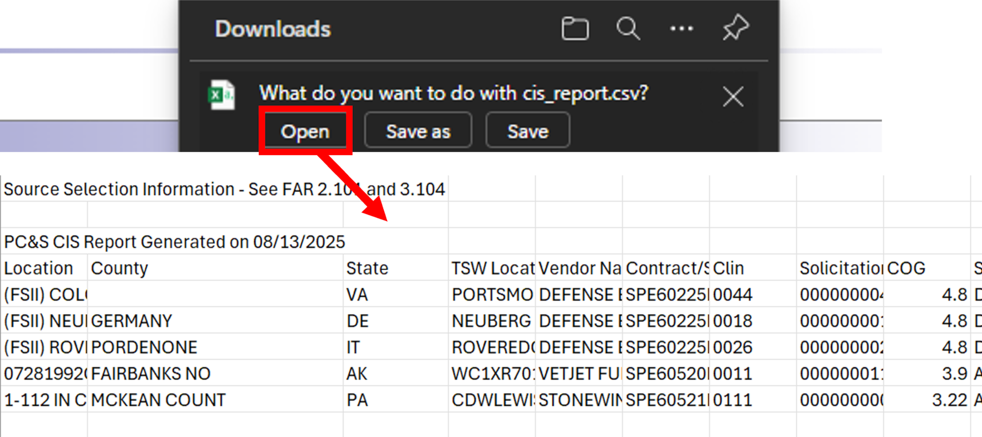Viewport: 982px width, 437px height.
Task: Select the PA state cell
Action: click(x=396, y=400)
